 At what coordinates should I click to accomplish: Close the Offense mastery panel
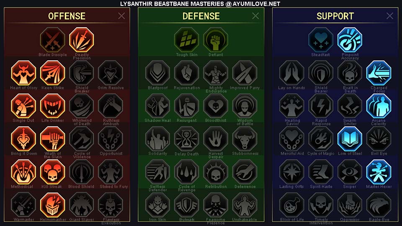[x=121, y=16]
